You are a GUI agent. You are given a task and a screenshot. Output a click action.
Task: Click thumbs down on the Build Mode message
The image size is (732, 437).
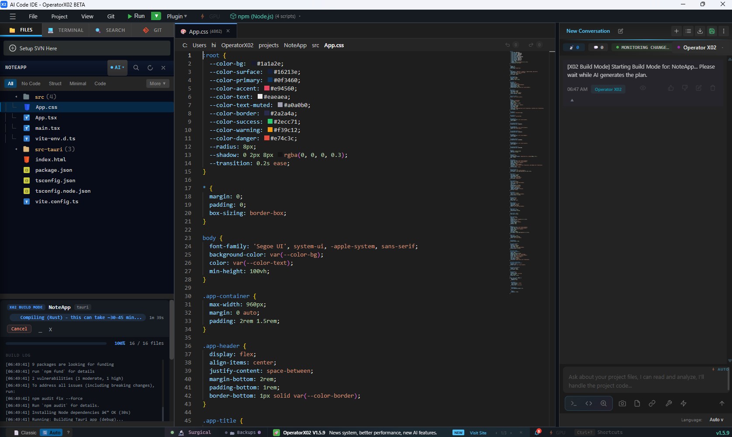click(685, 88)
